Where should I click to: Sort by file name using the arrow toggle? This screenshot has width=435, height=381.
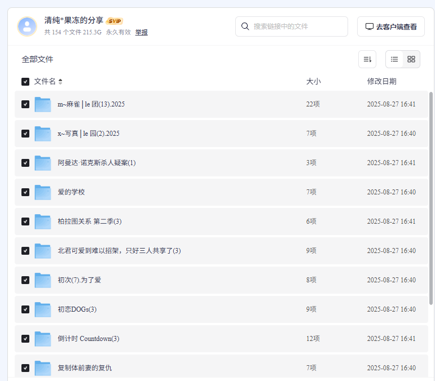60,82
